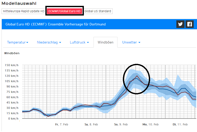This screenshot has height=132, width=197.
Task: Click the 60 km/h axis value
Action: (x=12, y=97)
